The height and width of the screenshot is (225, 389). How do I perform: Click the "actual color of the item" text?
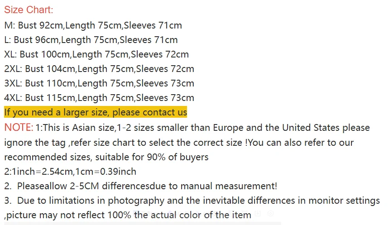203,215
